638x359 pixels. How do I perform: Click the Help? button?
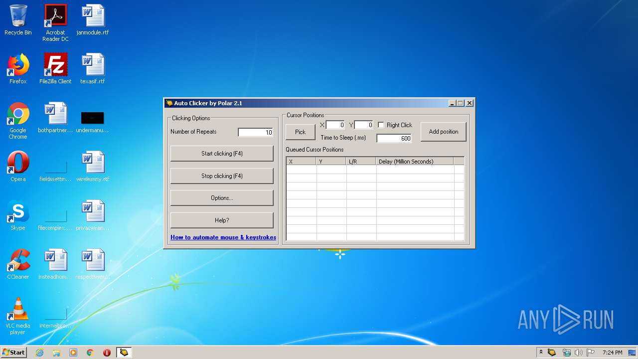pos(222,220)
